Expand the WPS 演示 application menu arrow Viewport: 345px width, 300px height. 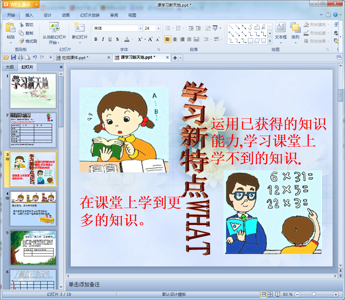click(37, 5)
